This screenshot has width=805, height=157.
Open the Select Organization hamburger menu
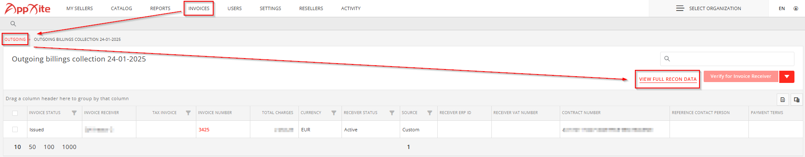click(680, 8)
